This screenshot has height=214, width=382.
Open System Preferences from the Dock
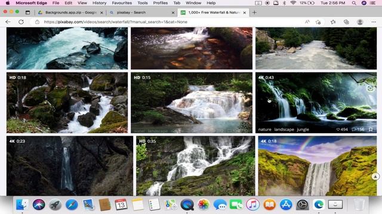click(x=303, y=204)
